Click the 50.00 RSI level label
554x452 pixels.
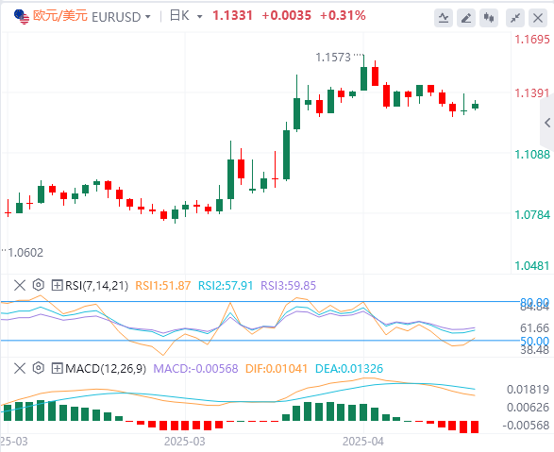[x=534, y=341]
